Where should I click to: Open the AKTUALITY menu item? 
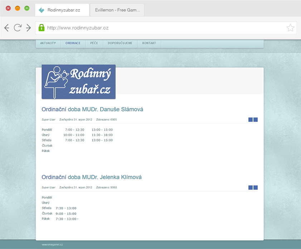click(48, 43)
